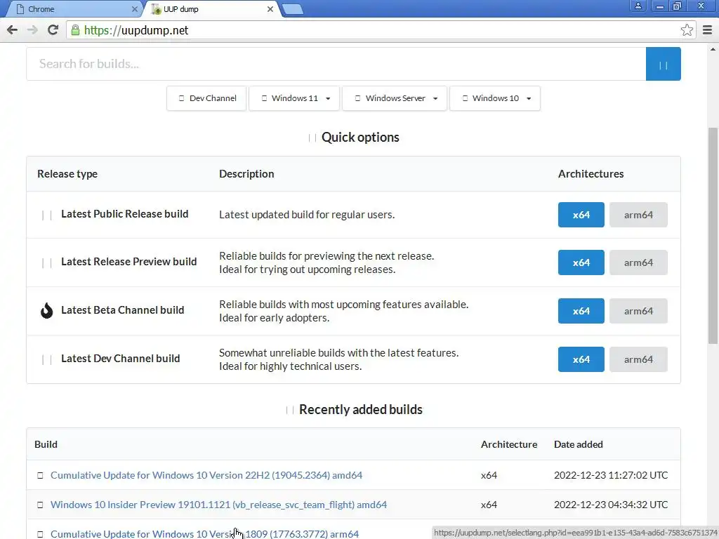The width and height of the screenshot is (719, 539).
Task: Open the Dev Channel button
Action: 206,98
